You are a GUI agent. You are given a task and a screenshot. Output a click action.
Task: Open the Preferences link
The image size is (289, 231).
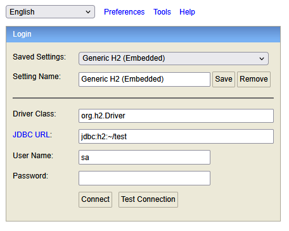coord(124,12)
